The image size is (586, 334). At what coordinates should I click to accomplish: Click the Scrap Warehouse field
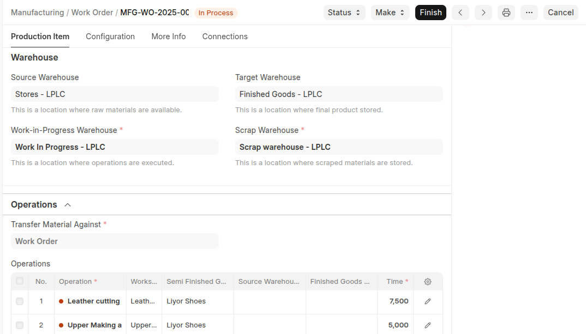(339, 147)
